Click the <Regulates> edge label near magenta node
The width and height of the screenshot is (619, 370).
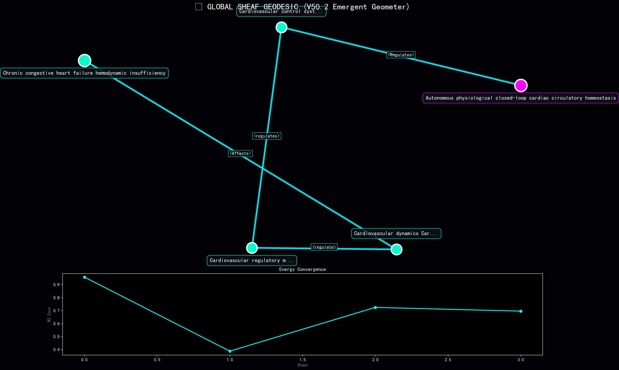tap(401, 55)
